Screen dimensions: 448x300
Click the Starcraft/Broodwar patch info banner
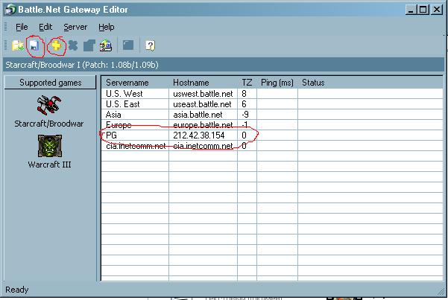[x=224, y=65]
